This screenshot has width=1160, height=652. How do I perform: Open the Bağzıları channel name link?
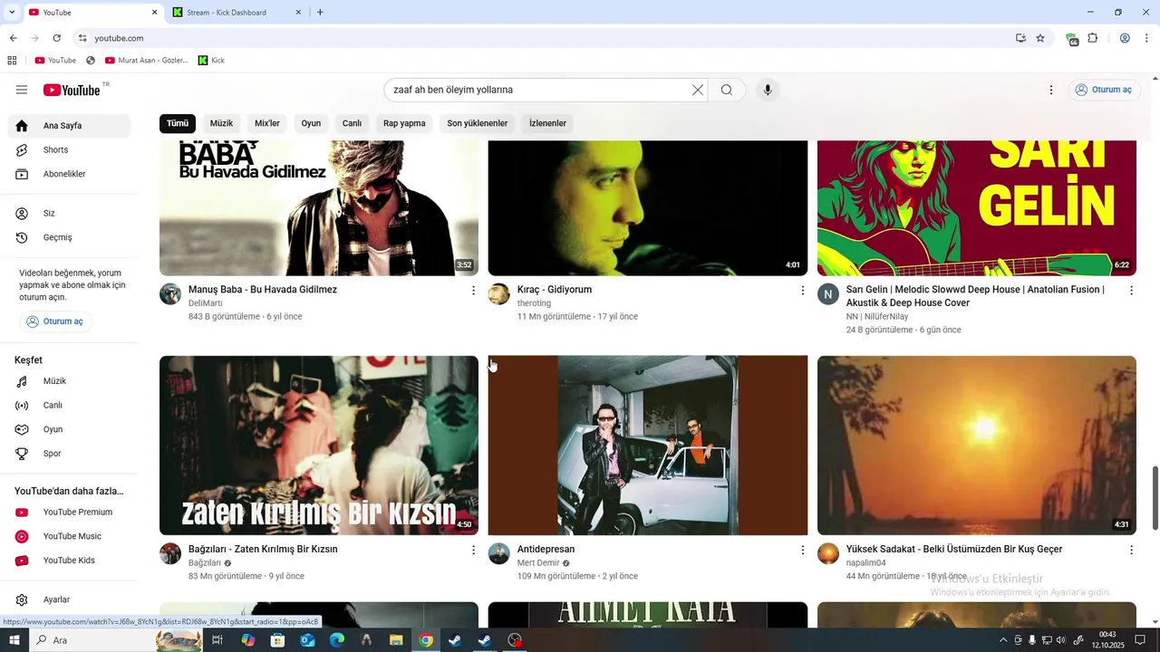coord(205,562)
